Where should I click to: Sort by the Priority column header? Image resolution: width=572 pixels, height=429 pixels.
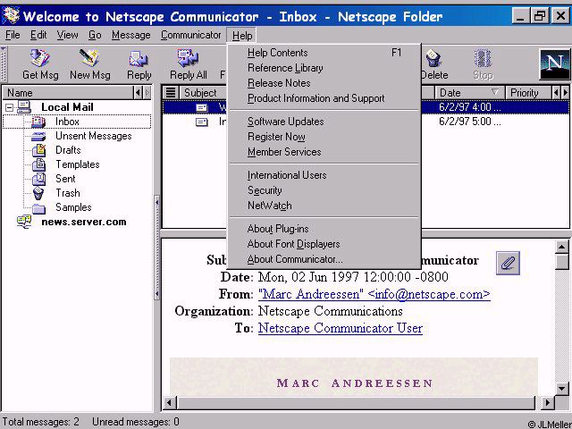(528, 93)
